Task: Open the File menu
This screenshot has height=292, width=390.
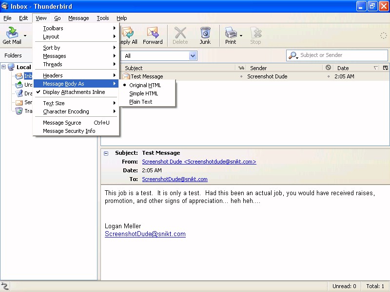Action: click(x=7, y=18)
